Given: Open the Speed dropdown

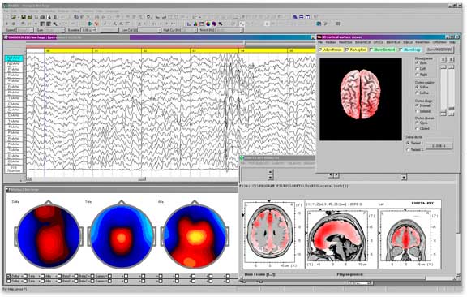Looking at the screenshot, I should pos(25,30).
